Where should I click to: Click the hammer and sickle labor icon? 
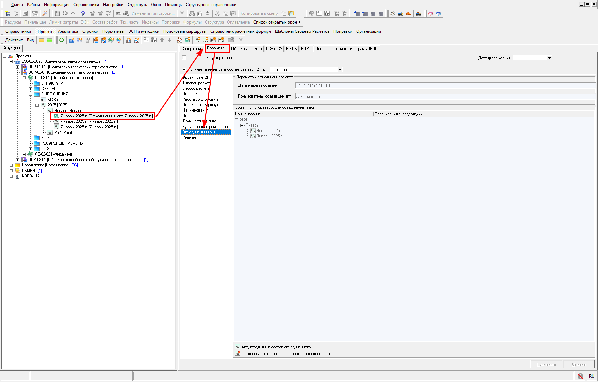point(393,13)
